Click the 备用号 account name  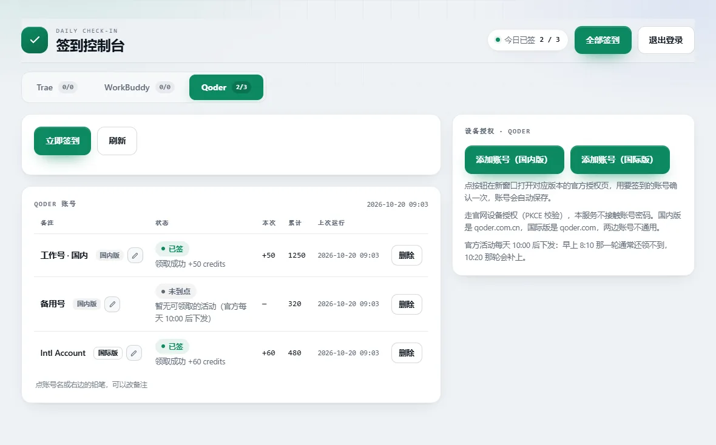[x=53, y=304]
